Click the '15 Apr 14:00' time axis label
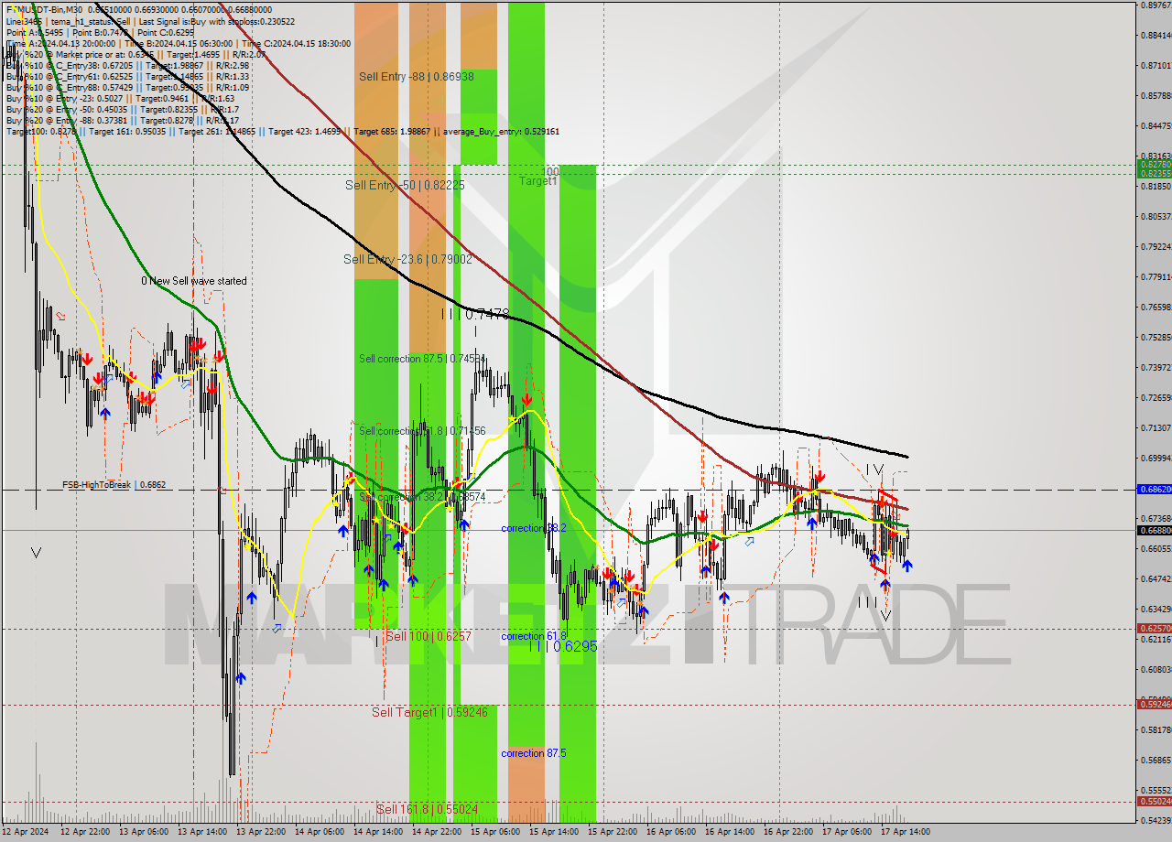Screen dimensions: 1172x842 coord(553,832)
